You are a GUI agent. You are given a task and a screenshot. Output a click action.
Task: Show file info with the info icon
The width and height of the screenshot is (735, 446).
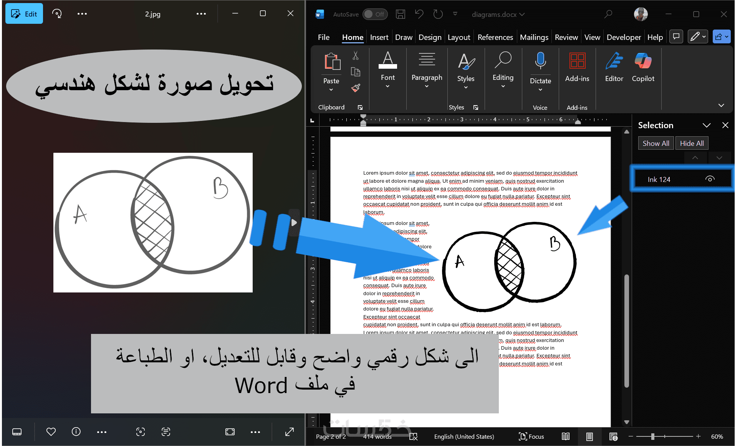76,432
